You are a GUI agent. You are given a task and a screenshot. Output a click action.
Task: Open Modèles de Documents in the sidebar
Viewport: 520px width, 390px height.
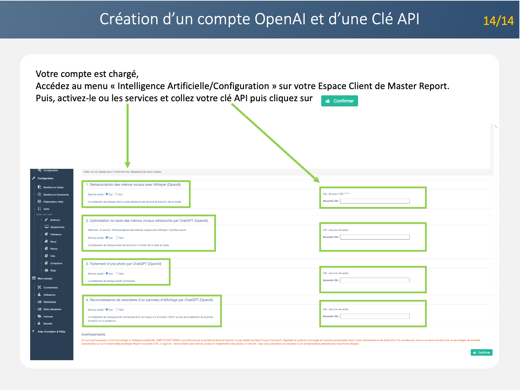[55, 194]
